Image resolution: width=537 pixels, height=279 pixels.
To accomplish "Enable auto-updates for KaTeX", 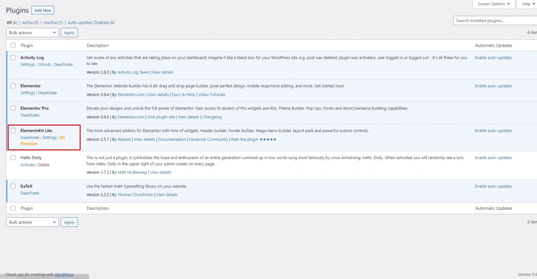I will (493, 186).
